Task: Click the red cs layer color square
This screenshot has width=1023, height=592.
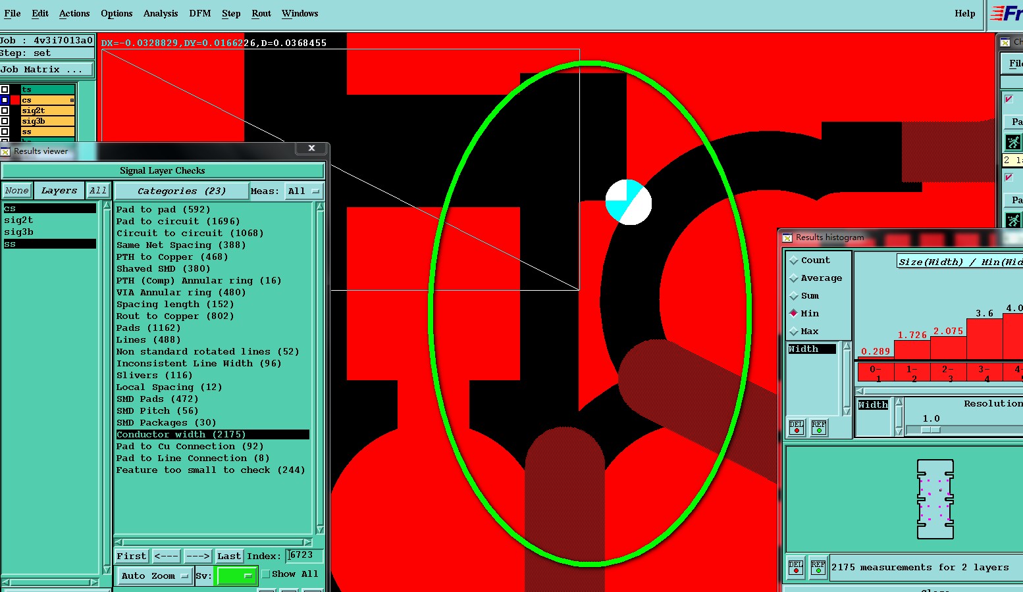Action: coord(14,100)
